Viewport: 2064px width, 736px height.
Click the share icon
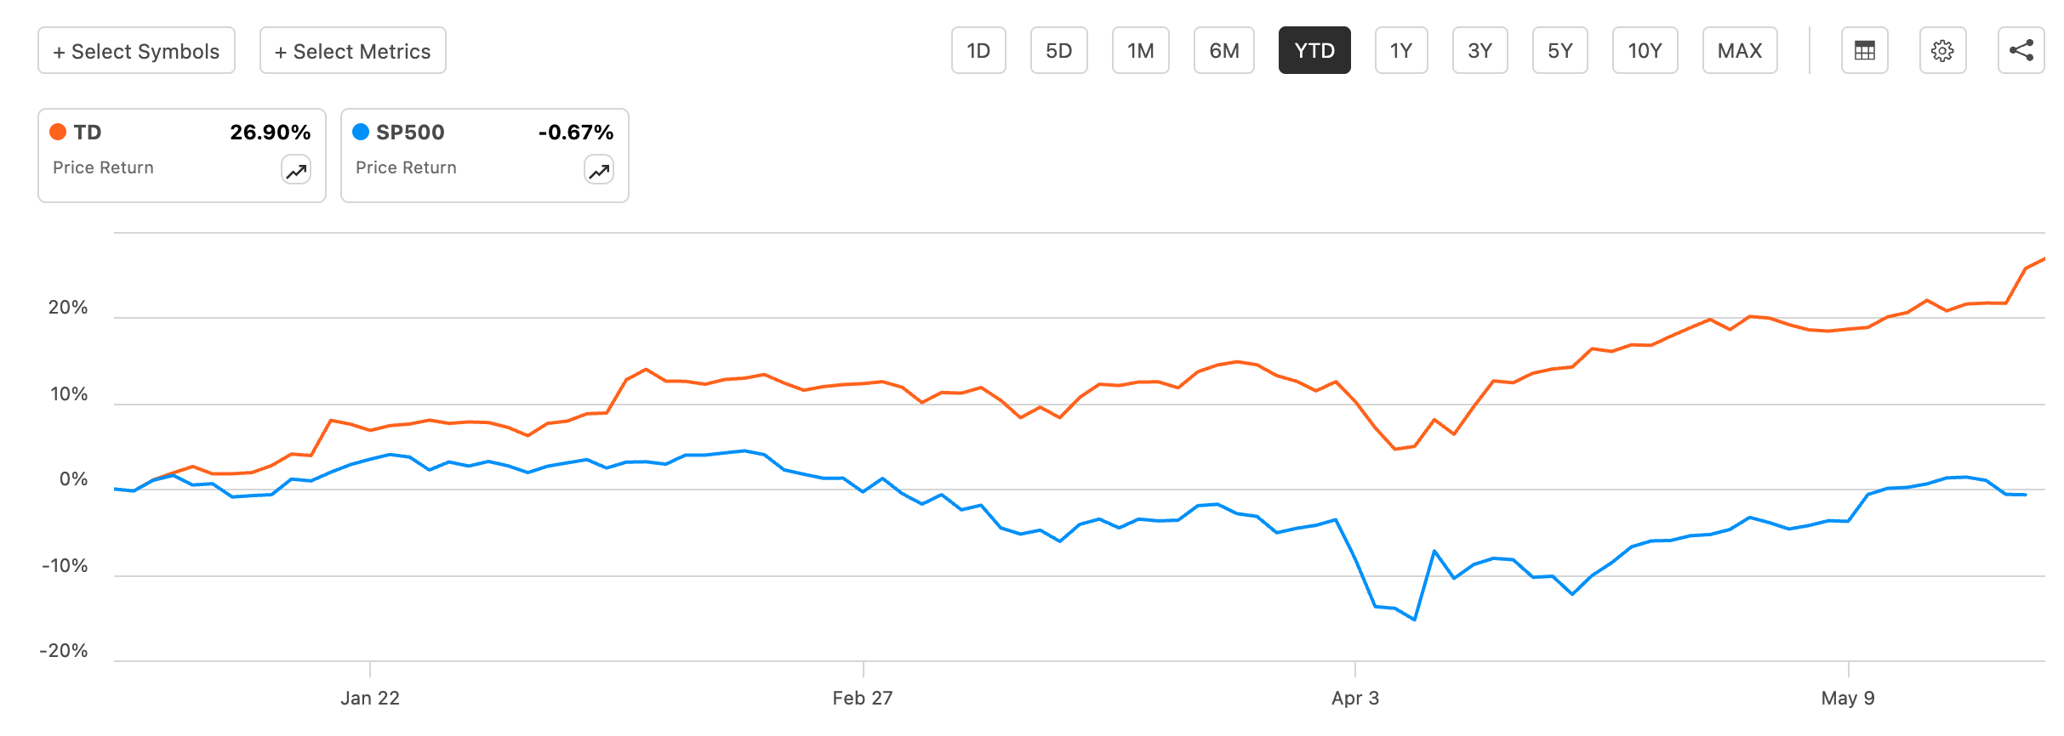2021,50
